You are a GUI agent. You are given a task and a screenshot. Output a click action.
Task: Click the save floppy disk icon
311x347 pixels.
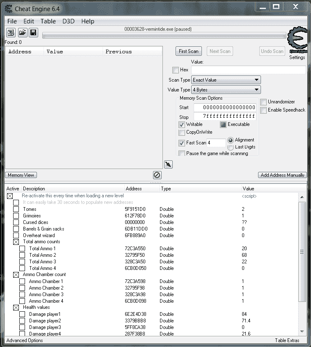tap(33, 33)
